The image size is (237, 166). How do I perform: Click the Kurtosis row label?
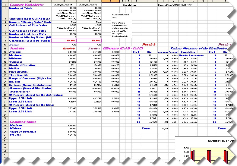[x=30, y=85]
